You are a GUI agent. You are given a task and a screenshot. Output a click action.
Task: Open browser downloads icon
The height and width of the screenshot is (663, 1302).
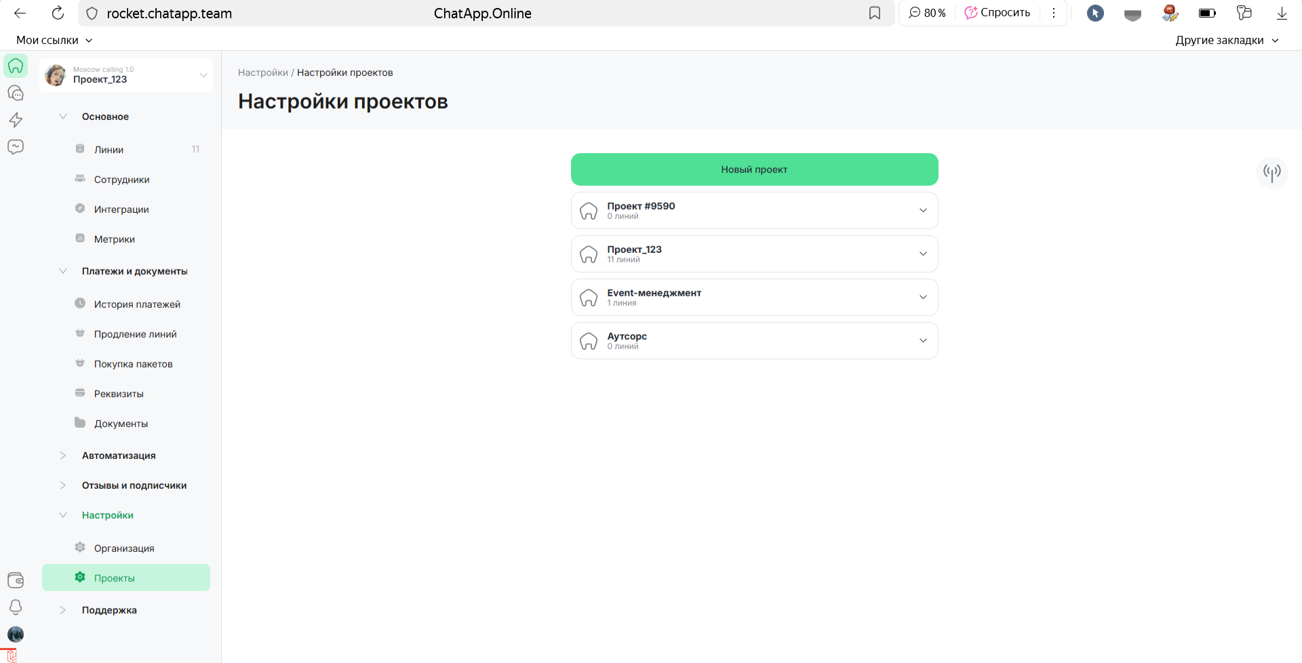(1282, 14)
